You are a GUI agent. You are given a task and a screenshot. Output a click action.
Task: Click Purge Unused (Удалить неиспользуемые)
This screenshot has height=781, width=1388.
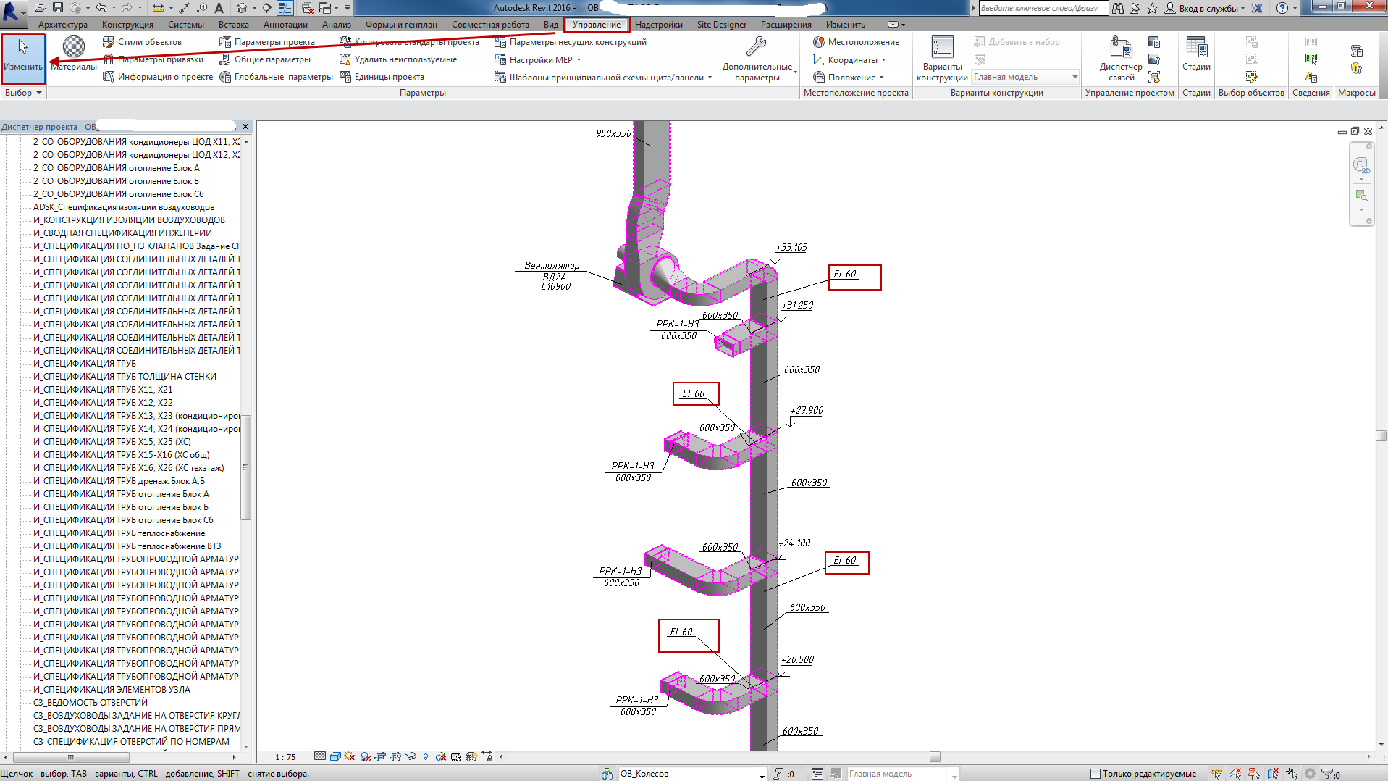tap(405, 59)
